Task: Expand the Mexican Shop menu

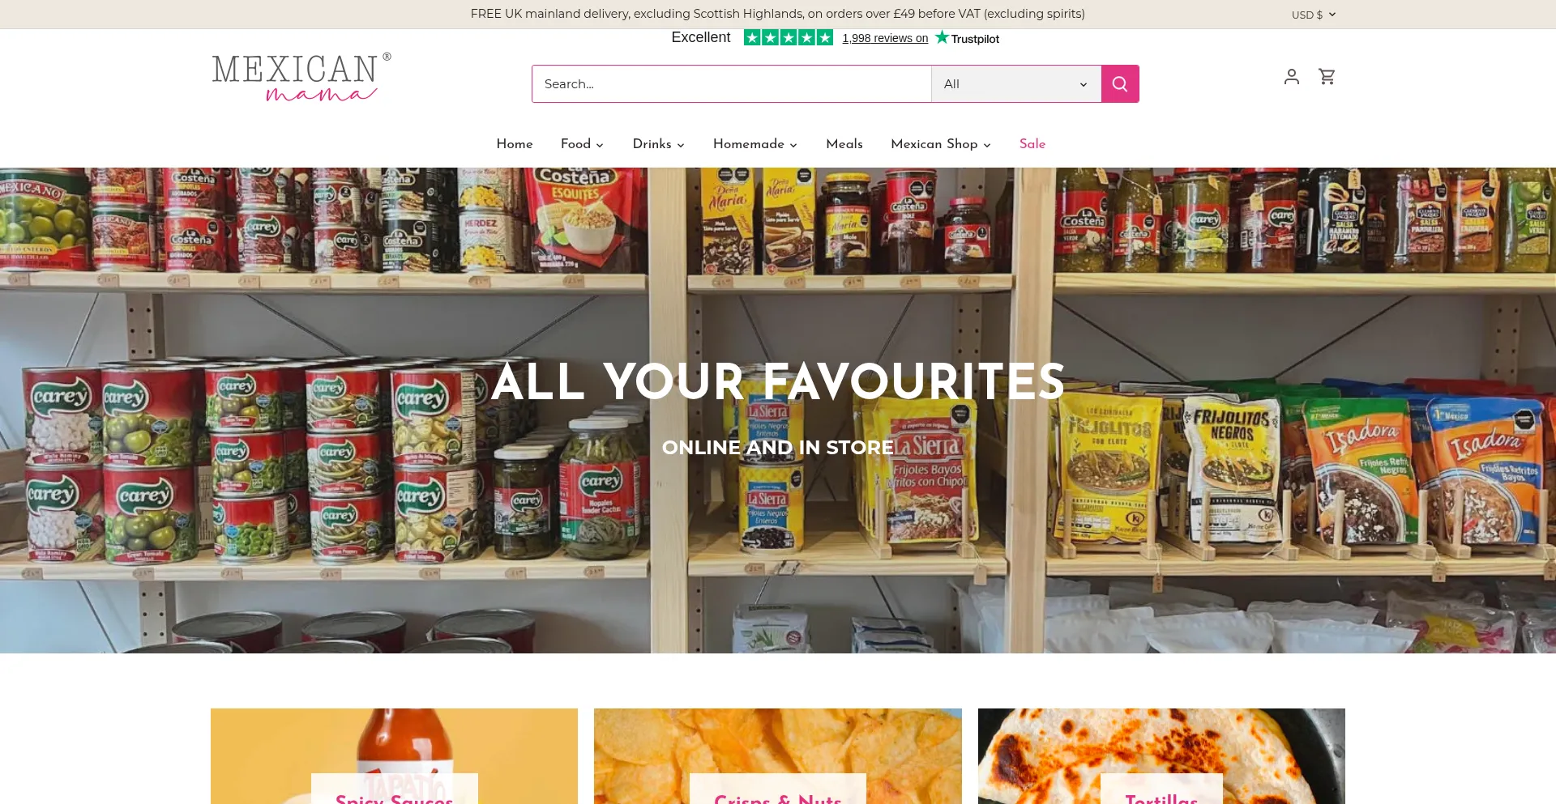Action: click(x=941, y=144)
